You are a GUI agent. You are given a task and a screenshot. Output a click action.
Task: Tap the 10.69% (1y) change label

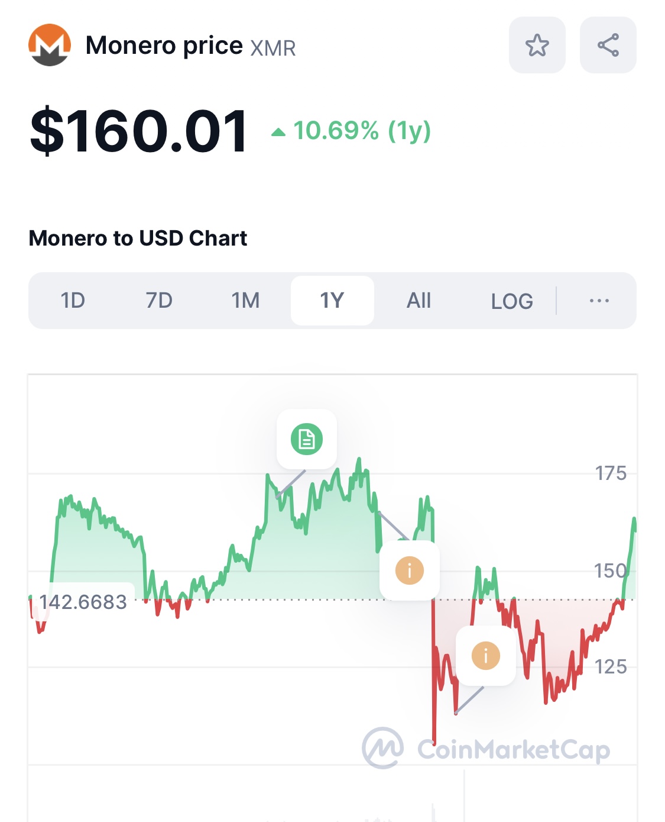pos(362,131)
